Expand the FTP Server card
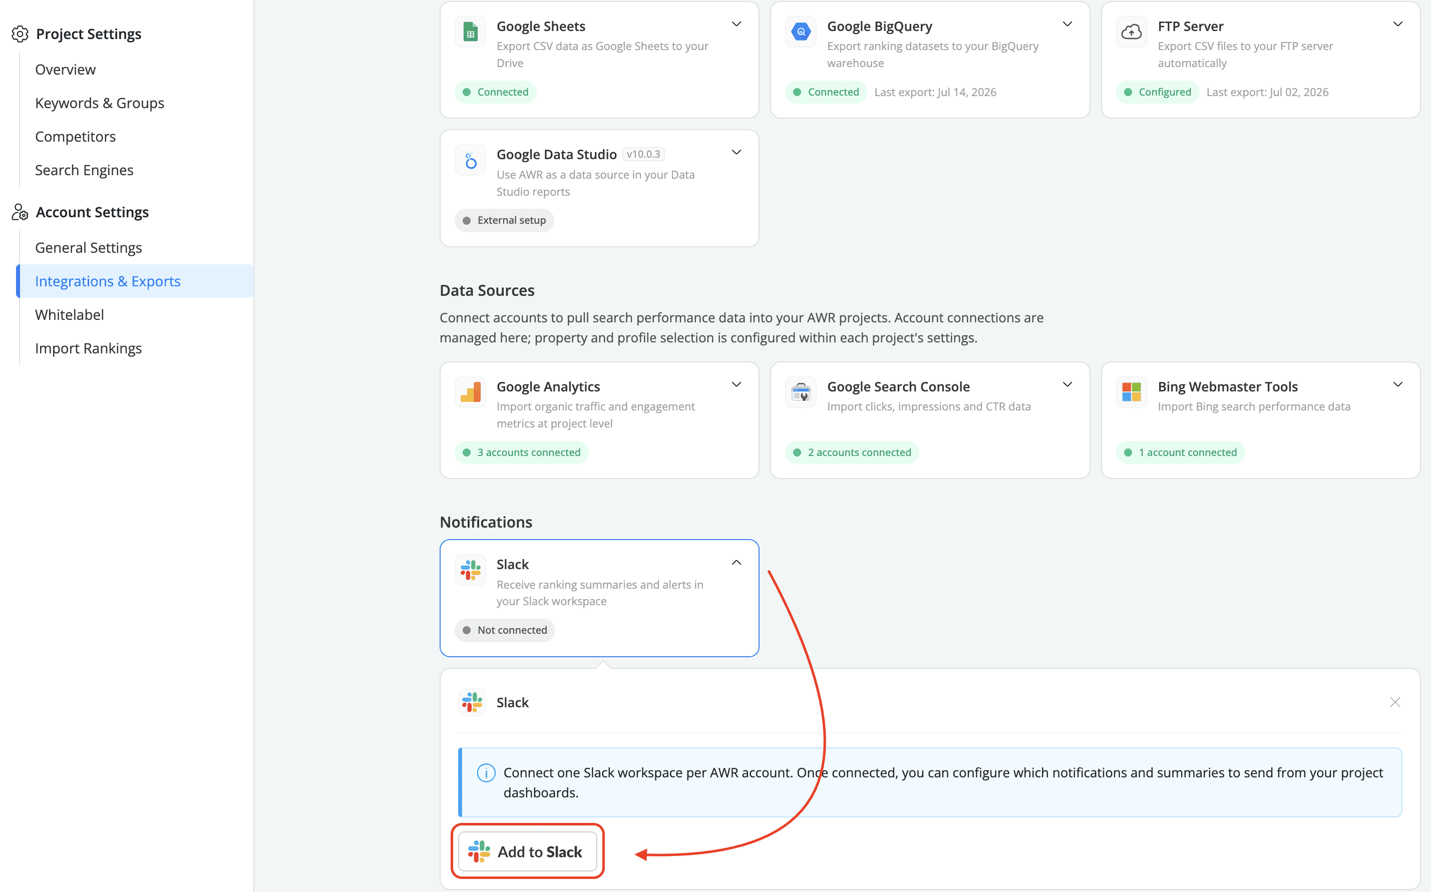Screen dimensions: 1431x892 tap(1397, 24)
